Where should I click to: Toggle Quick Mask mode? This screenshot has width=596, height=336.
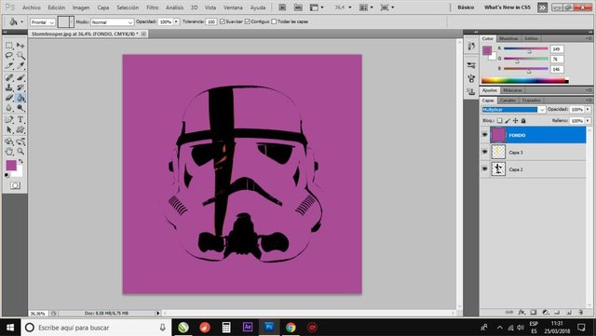(15, 185)
